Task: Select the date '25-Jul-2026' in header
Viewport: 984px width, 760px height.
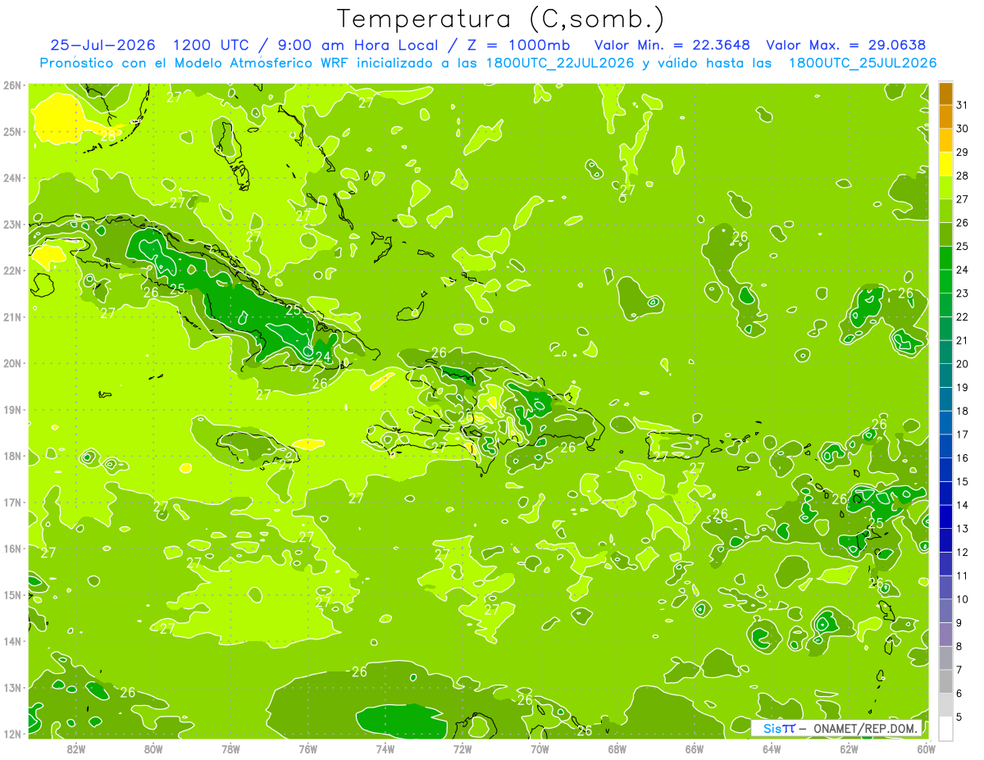Action: point(102,45)
